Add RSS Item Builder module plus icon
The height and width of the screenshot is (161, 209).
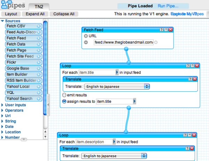pos(39,80)
